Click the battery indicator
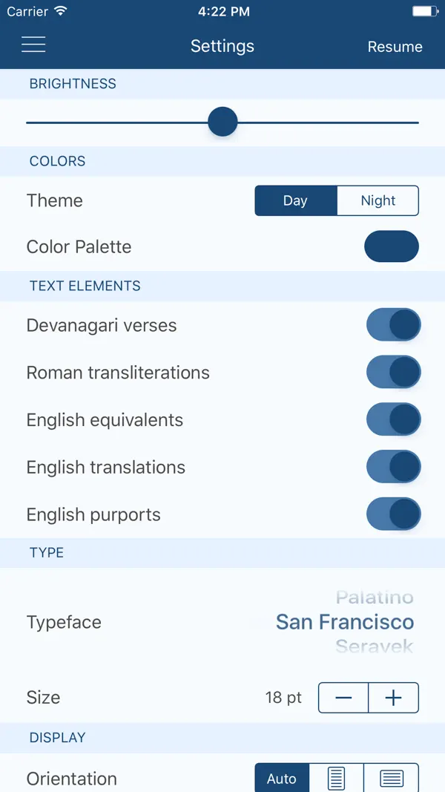Viewport: 445px width, 792px height. 424,10
